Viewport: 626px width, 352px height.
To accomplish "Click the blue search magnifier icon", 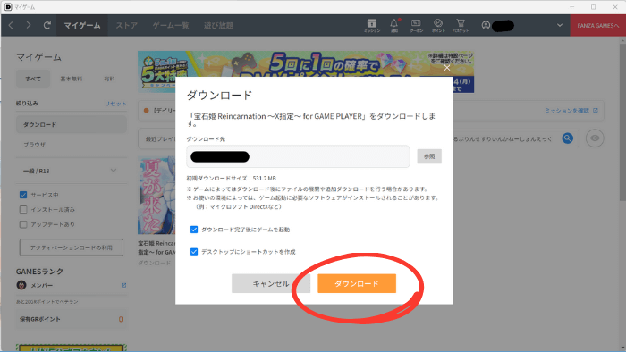I will click(567, 138).
